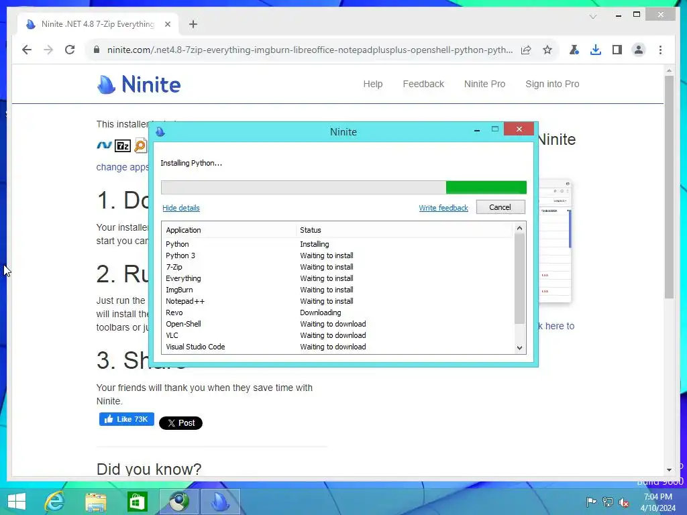Viewport: 687px width, 515px height.
Task: Click Write feedback link
Action: 443,208
